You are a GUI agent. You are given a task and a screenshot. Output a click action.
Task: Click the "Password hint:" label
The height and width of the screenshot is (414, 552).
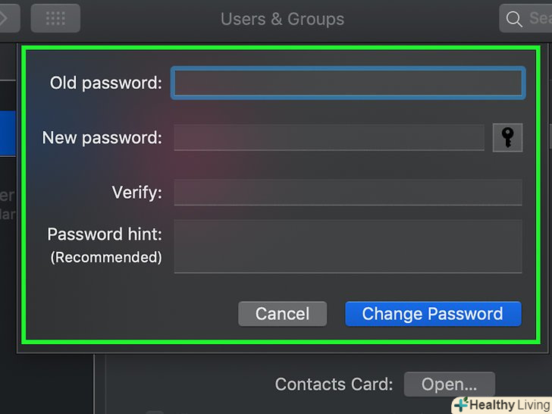105,234
